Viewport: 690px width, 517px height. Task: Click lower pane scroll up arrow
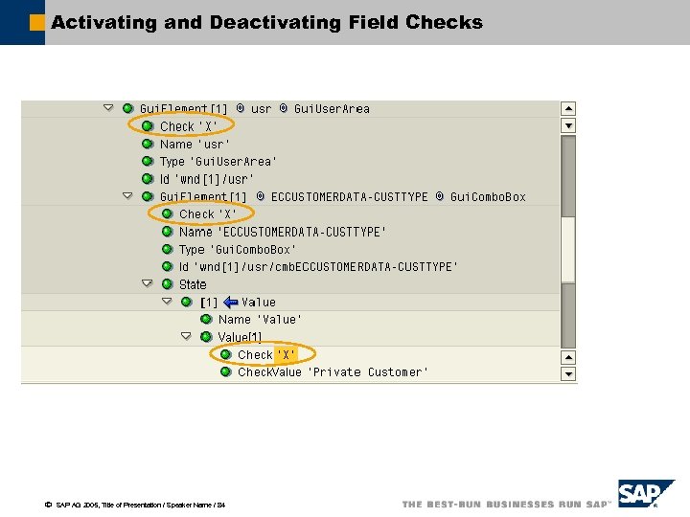[x=568, y=357]
